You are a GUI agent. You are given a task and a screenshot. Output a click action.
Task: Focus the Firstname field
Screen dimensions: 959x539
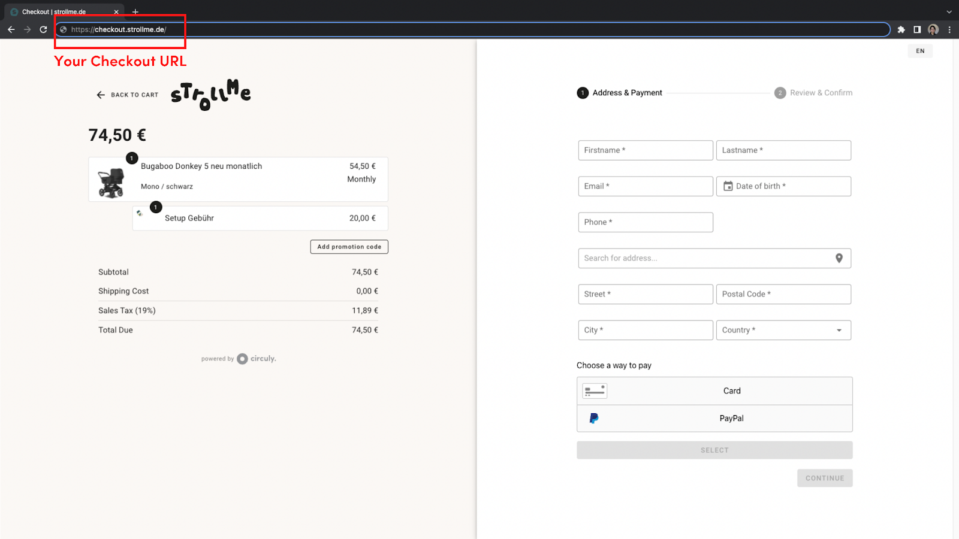(x=646, y=150)
